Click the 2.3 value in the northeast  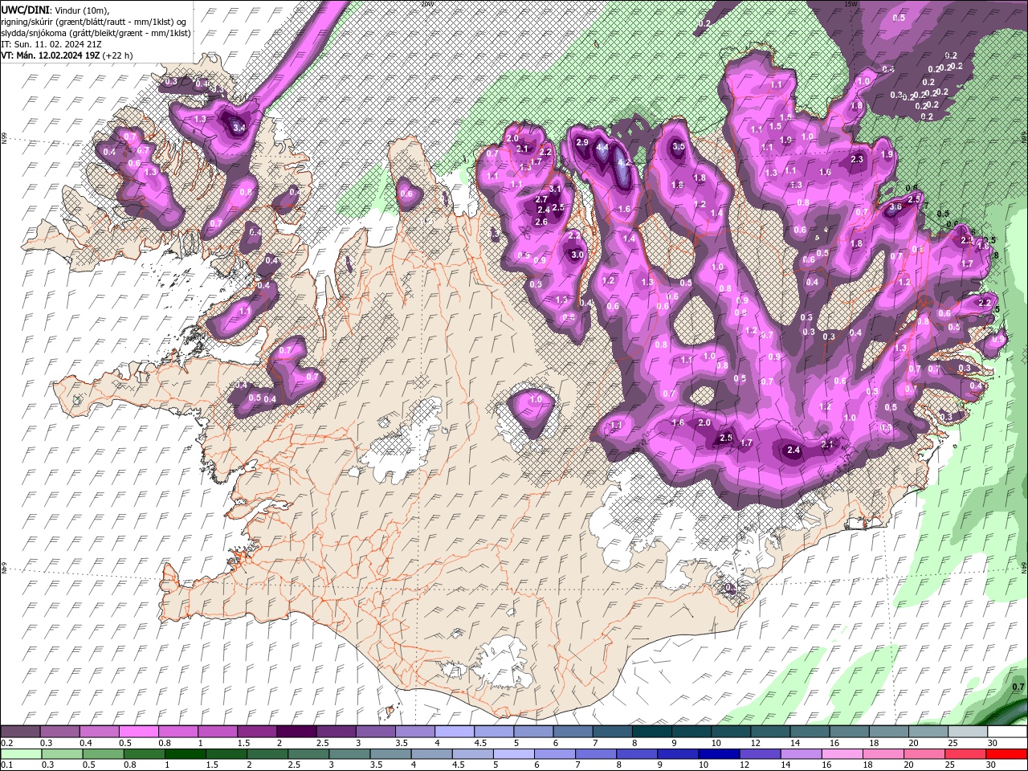tap(857, 159)
